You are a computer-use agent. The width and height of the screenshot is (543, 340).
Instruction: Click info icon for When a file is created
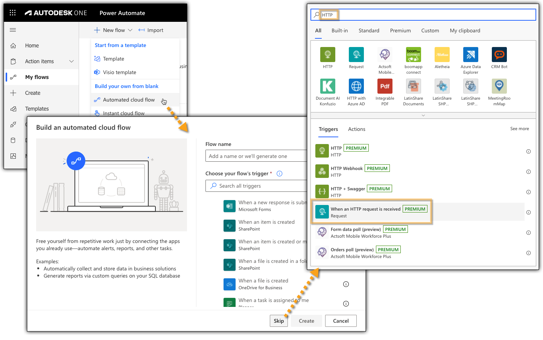pos(346,284)
